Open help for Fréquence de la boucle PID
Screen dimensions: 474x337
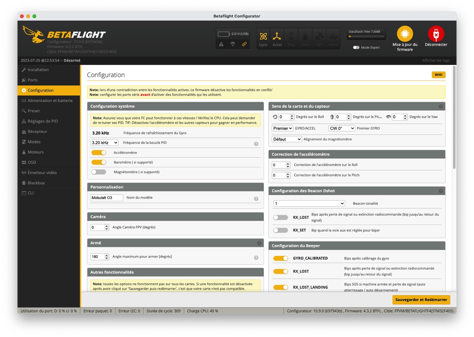(256, 144)
